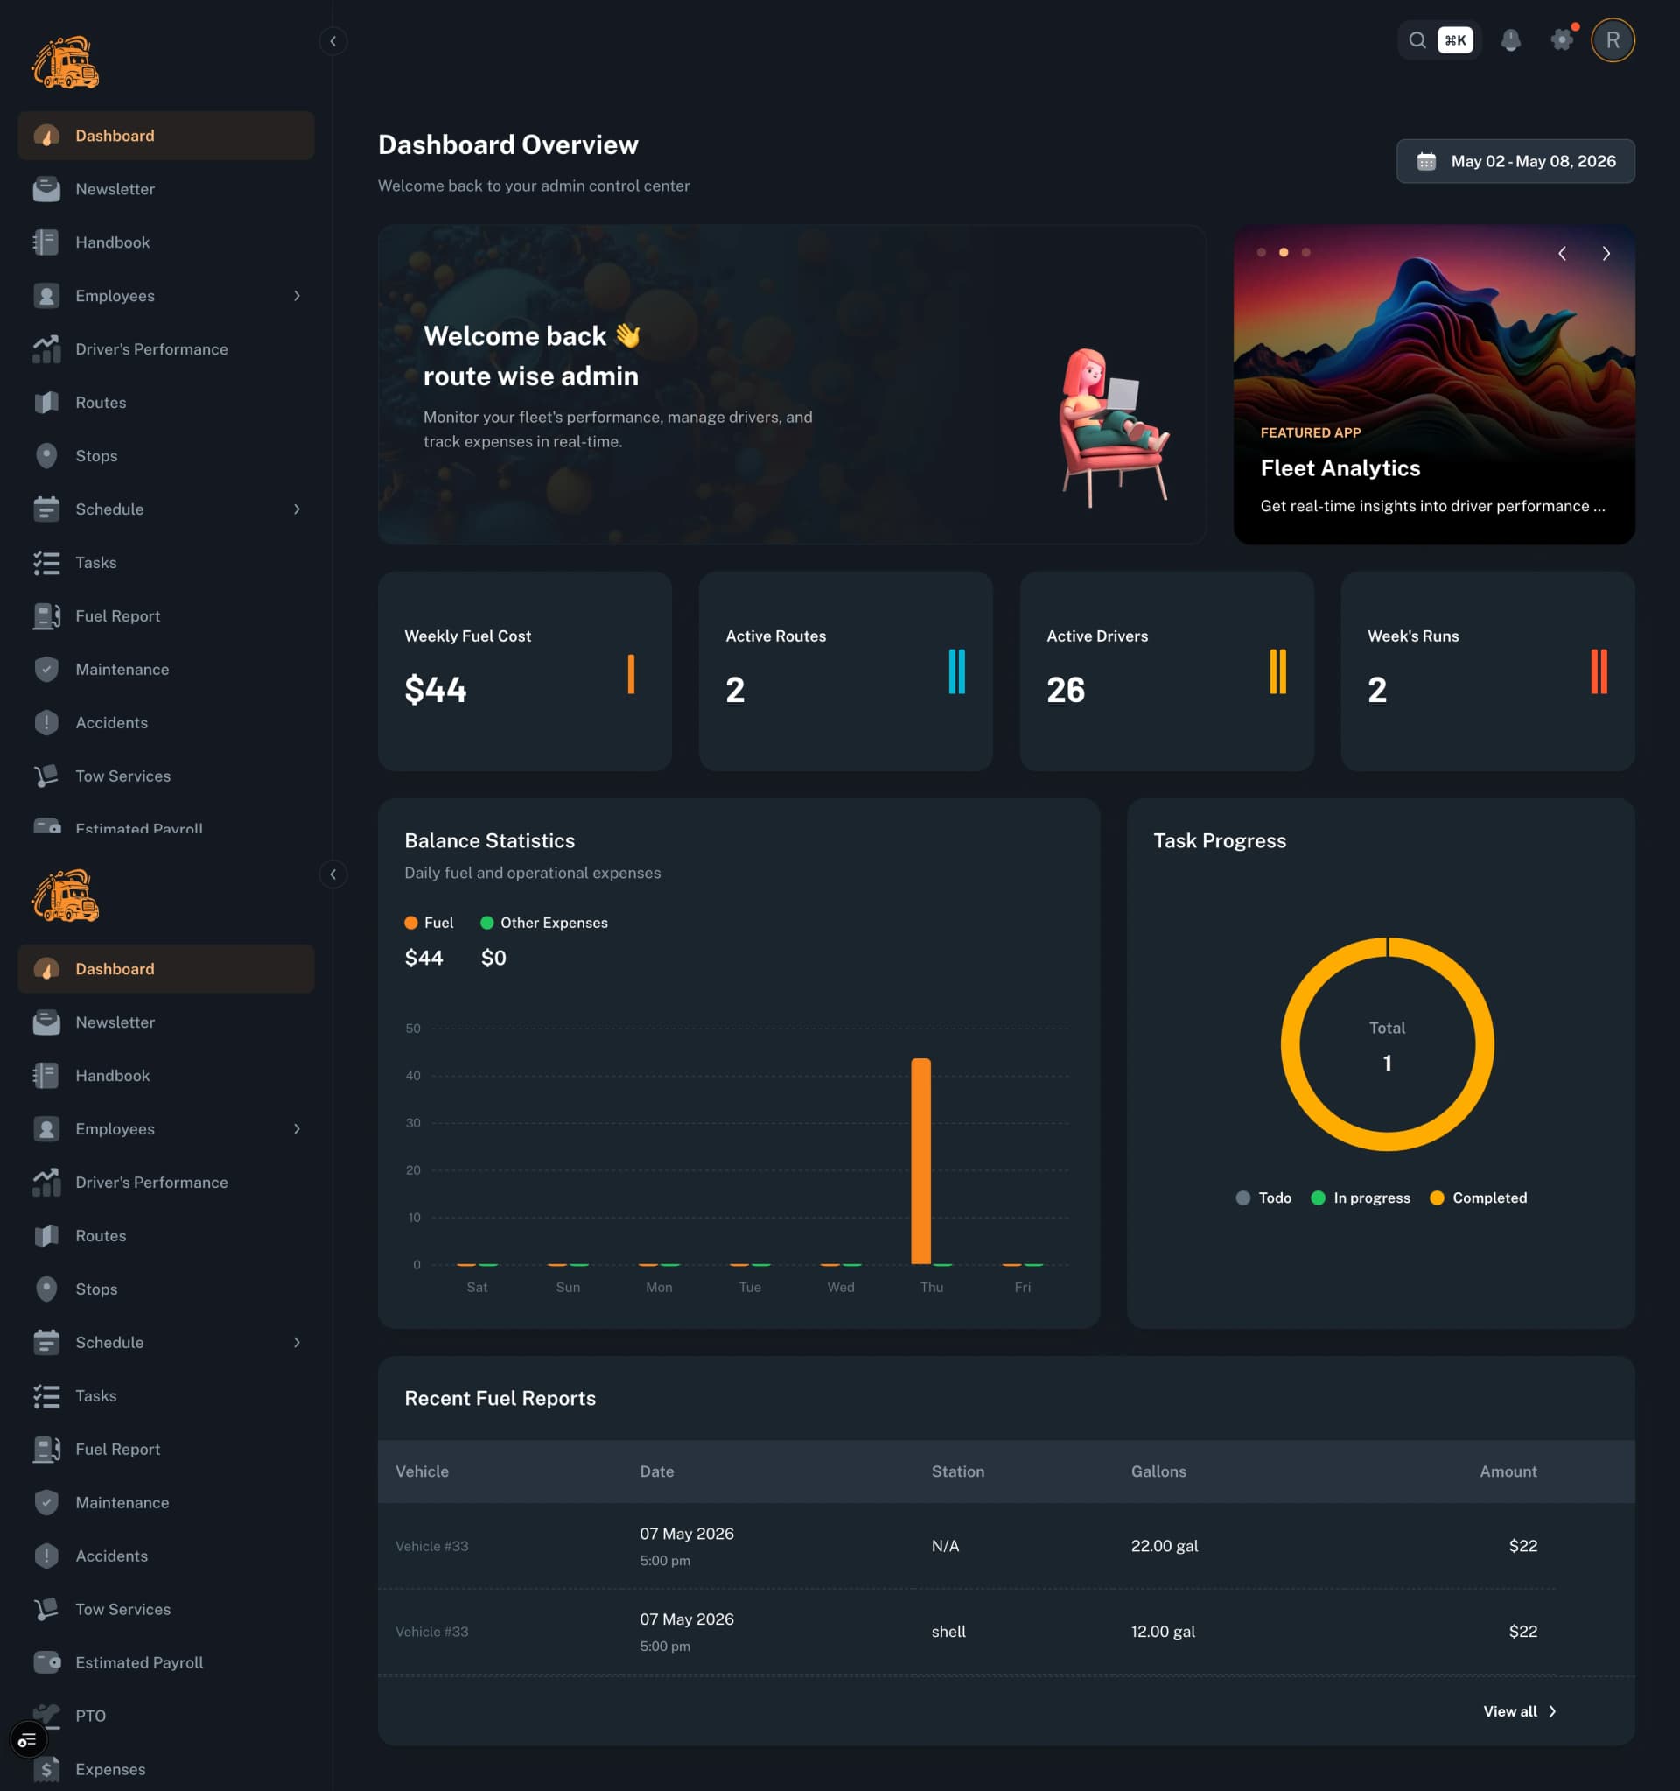
Task: Toggle the Other Expenses legend series
Action: click(x=545, y=924)
